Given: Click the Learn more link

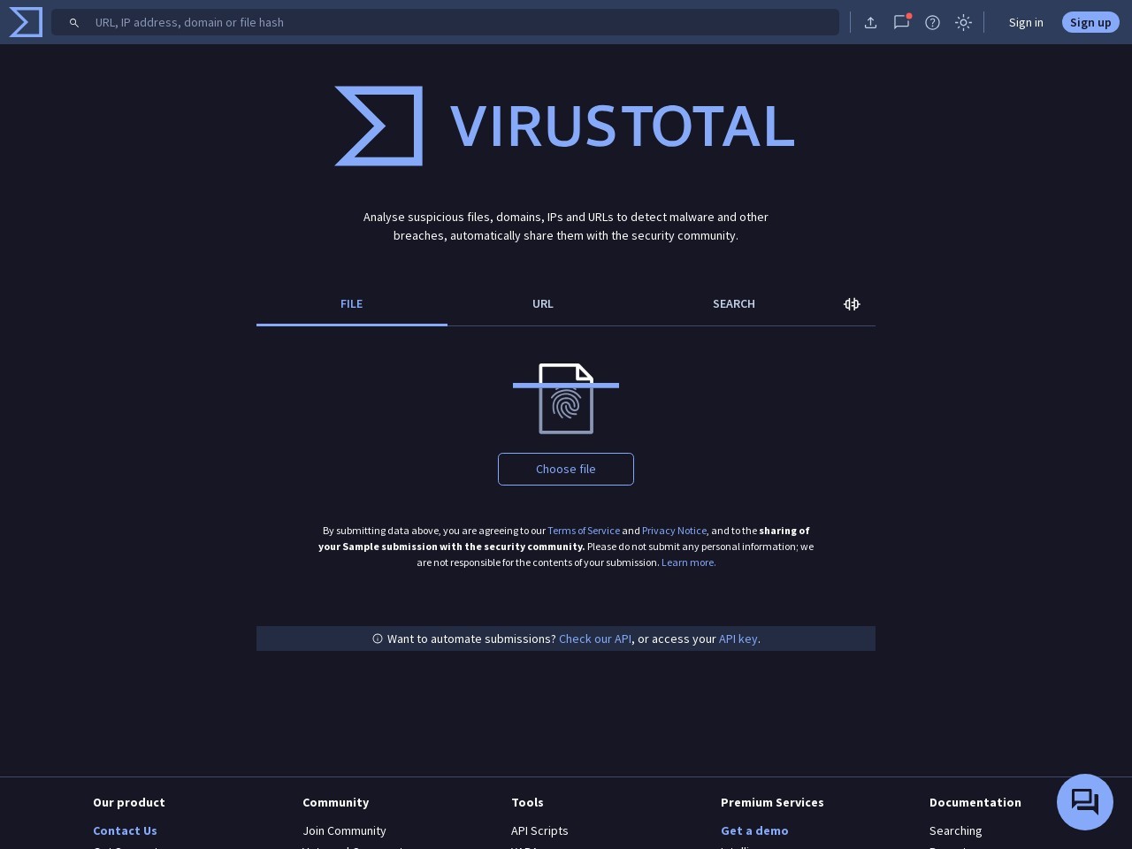Looking at the screenshot, I should click(689, 562).
